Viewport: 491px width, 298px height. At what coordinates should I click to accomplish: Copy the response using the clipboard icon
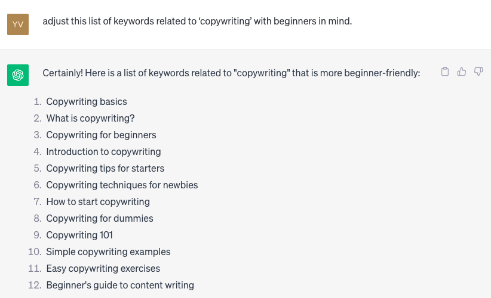(x=444, y=72)
